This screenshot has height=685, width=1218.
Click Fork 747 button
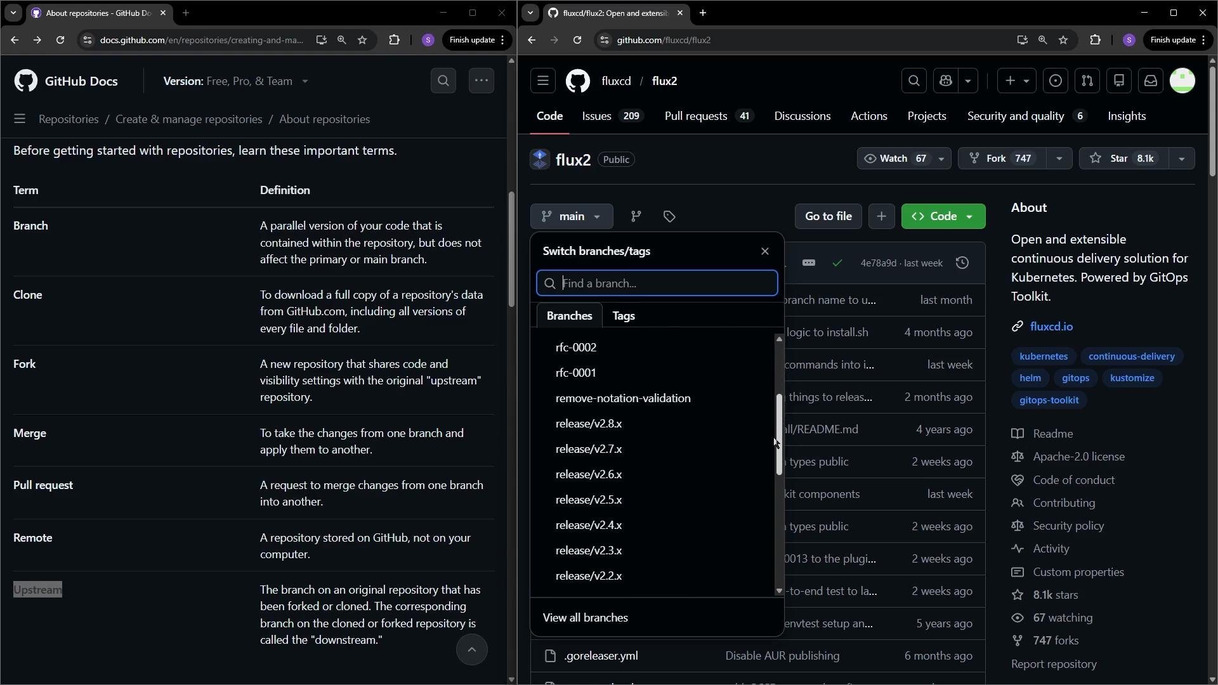pos(1002,159)
